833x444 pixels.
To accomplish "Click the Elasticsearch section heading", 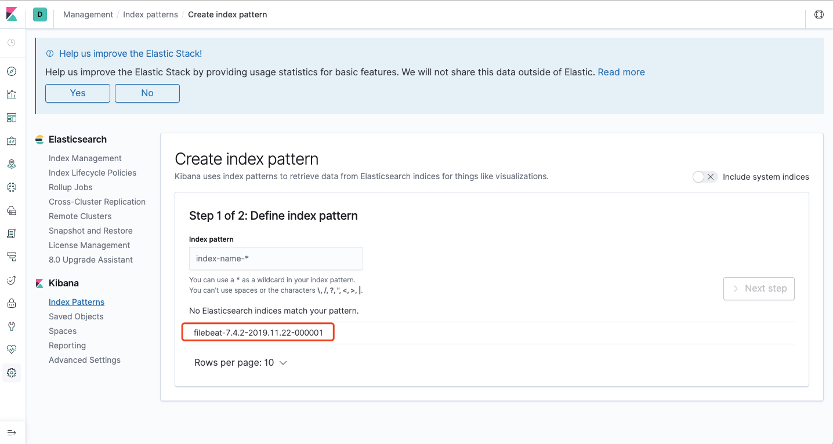I will point(78,139).
